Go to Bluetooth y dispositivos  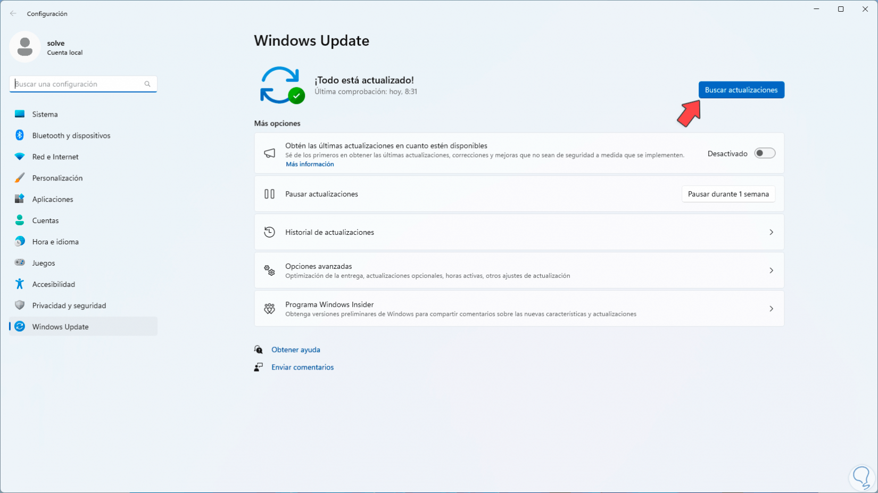(83, 135)
